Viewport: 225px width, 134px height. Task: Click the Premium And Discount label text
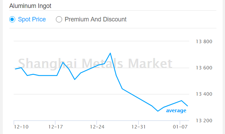coord(96,19)
